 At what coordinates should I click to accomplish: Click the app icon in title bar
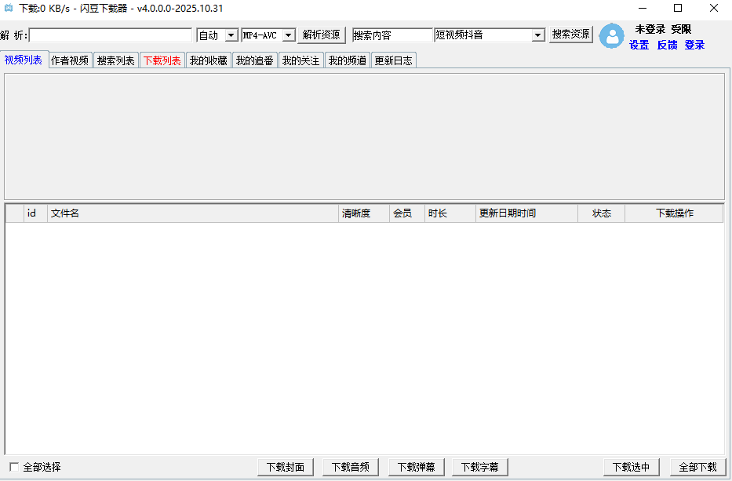[9, 9]
